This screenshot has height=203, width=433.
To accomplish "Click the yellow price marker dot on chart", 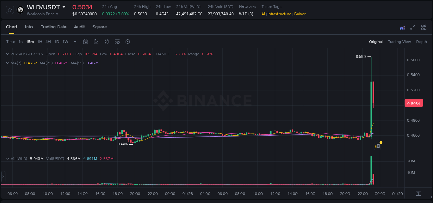I will pos(381,143).
